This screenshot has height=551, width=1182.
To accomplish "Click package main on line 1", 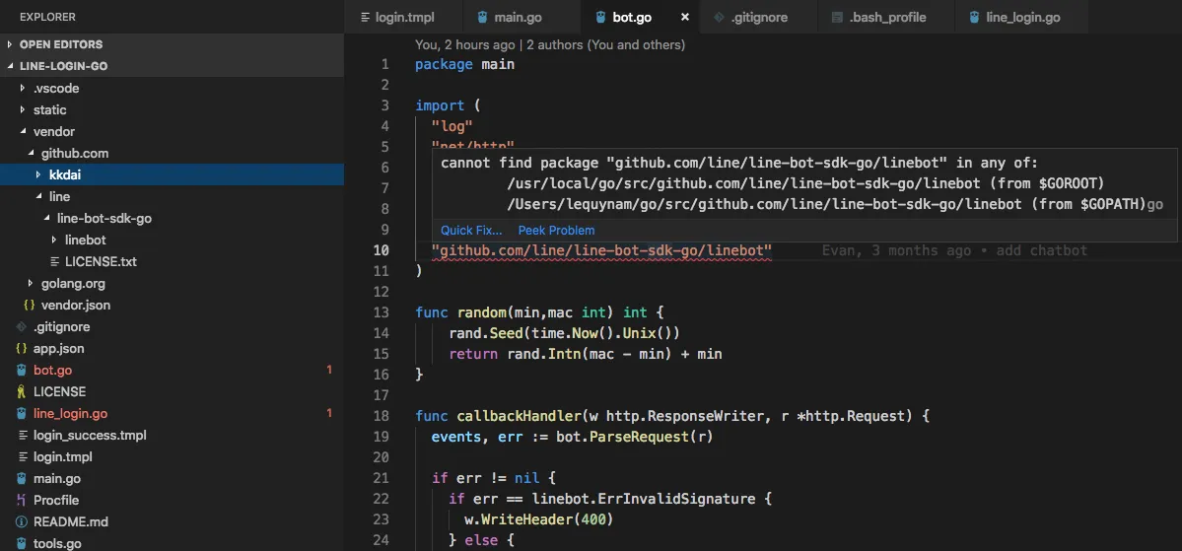I will [464, 65].
